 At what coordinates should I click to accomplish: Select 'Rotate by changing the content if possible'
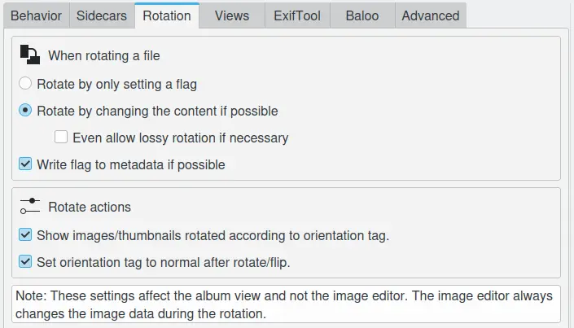[25, 111]
